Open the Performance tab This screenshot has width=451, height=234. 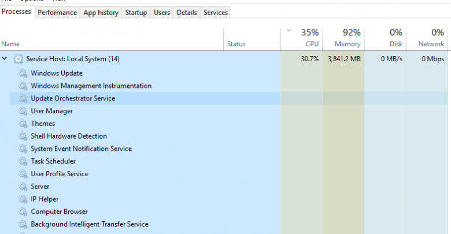pos(57,13)
